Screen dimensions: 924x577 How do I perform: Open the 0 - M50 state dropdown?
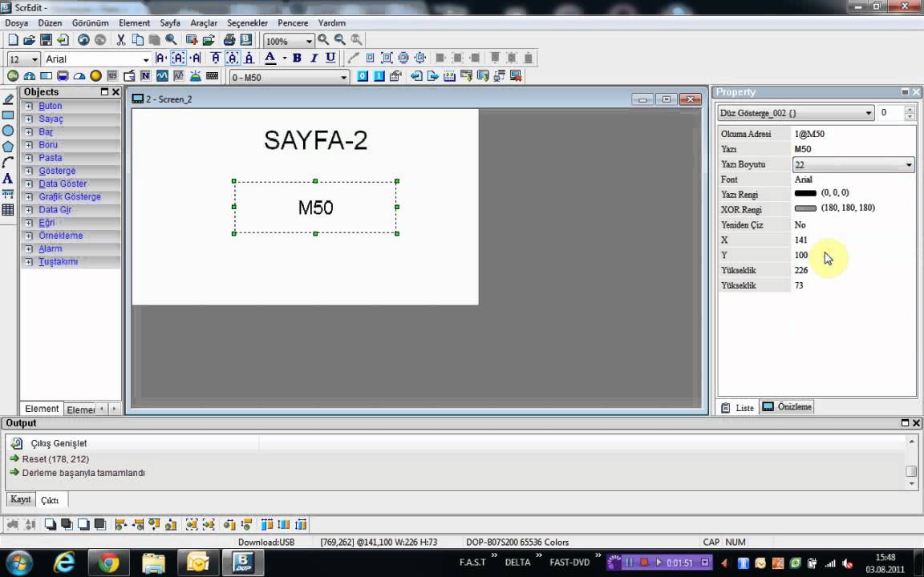[343, 78]
